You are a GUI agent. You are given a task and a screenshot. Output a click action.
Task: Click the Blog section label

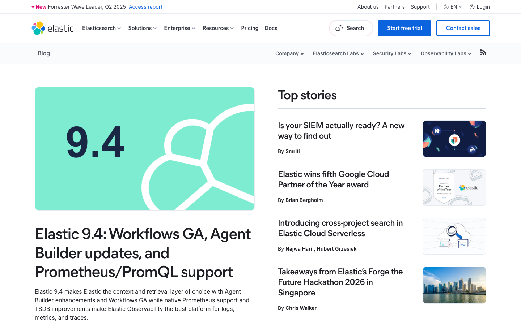click(44, 53)
